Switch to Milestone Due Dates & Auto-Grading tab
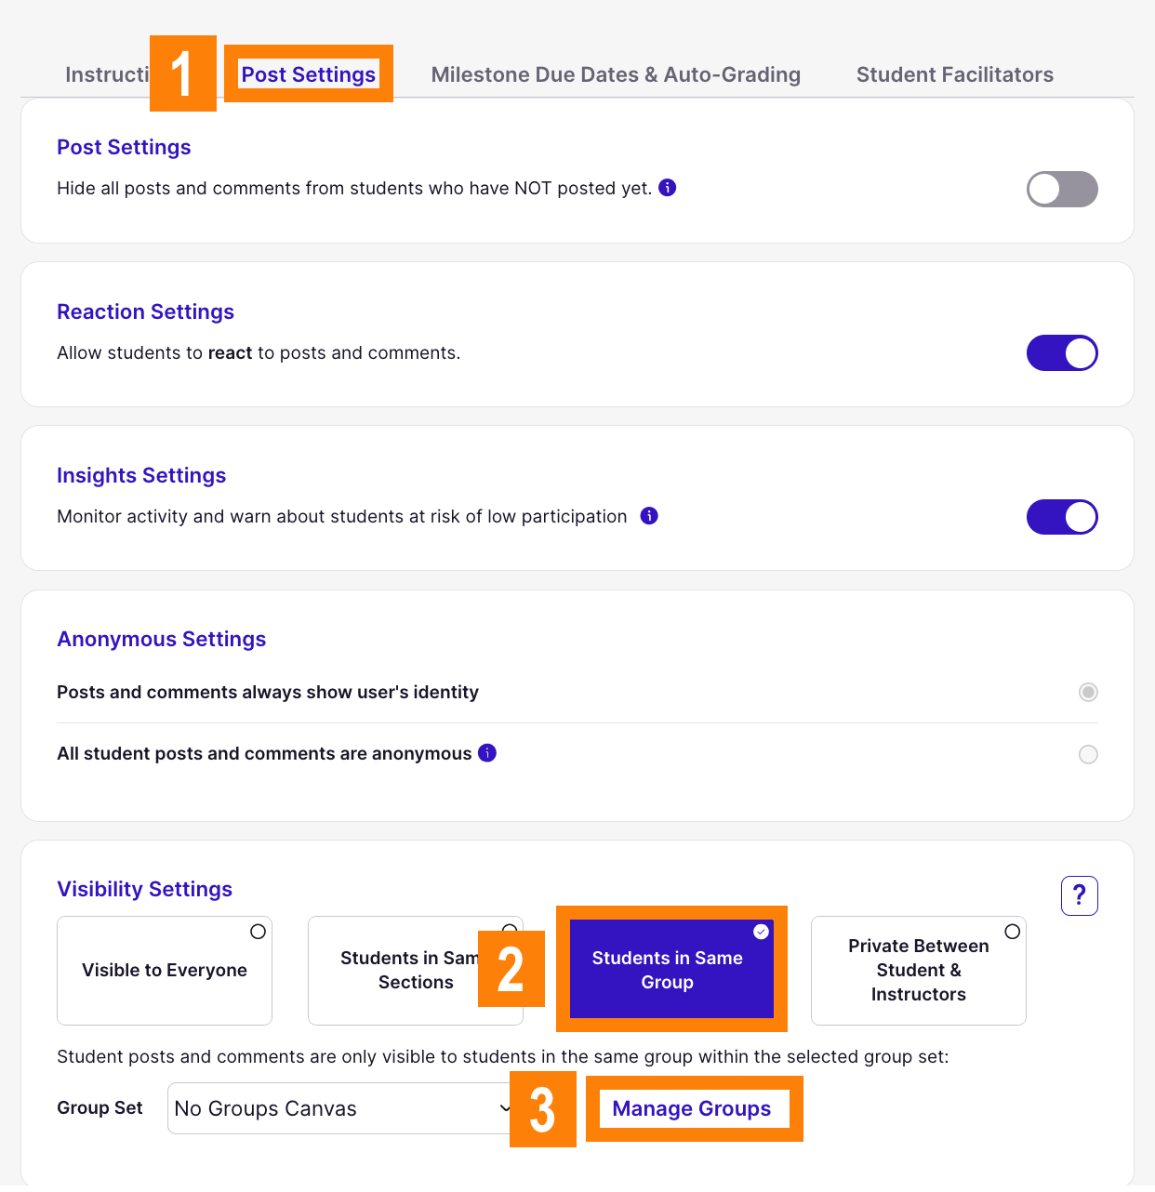Screen dimensions: 1155x1192 click(x=616, y=74)
